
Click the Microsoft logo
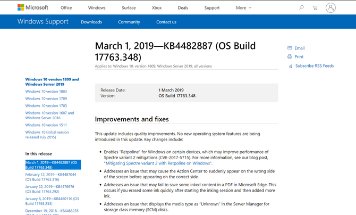(33, 7)
